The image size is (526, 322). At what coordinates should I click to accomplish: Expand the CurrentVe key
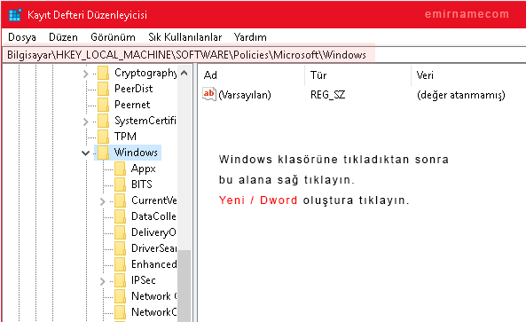click(x=102, y=201)
